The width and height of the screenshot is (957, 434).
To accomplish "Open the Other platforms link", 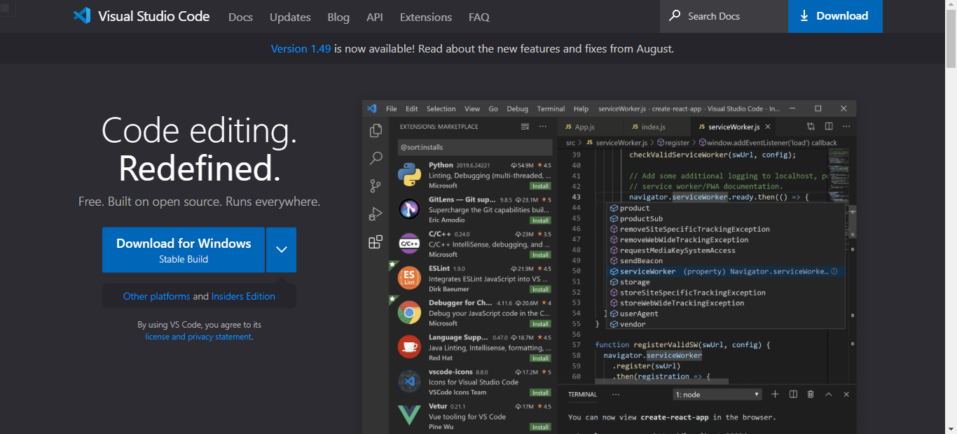I will (x=156, y=296).
